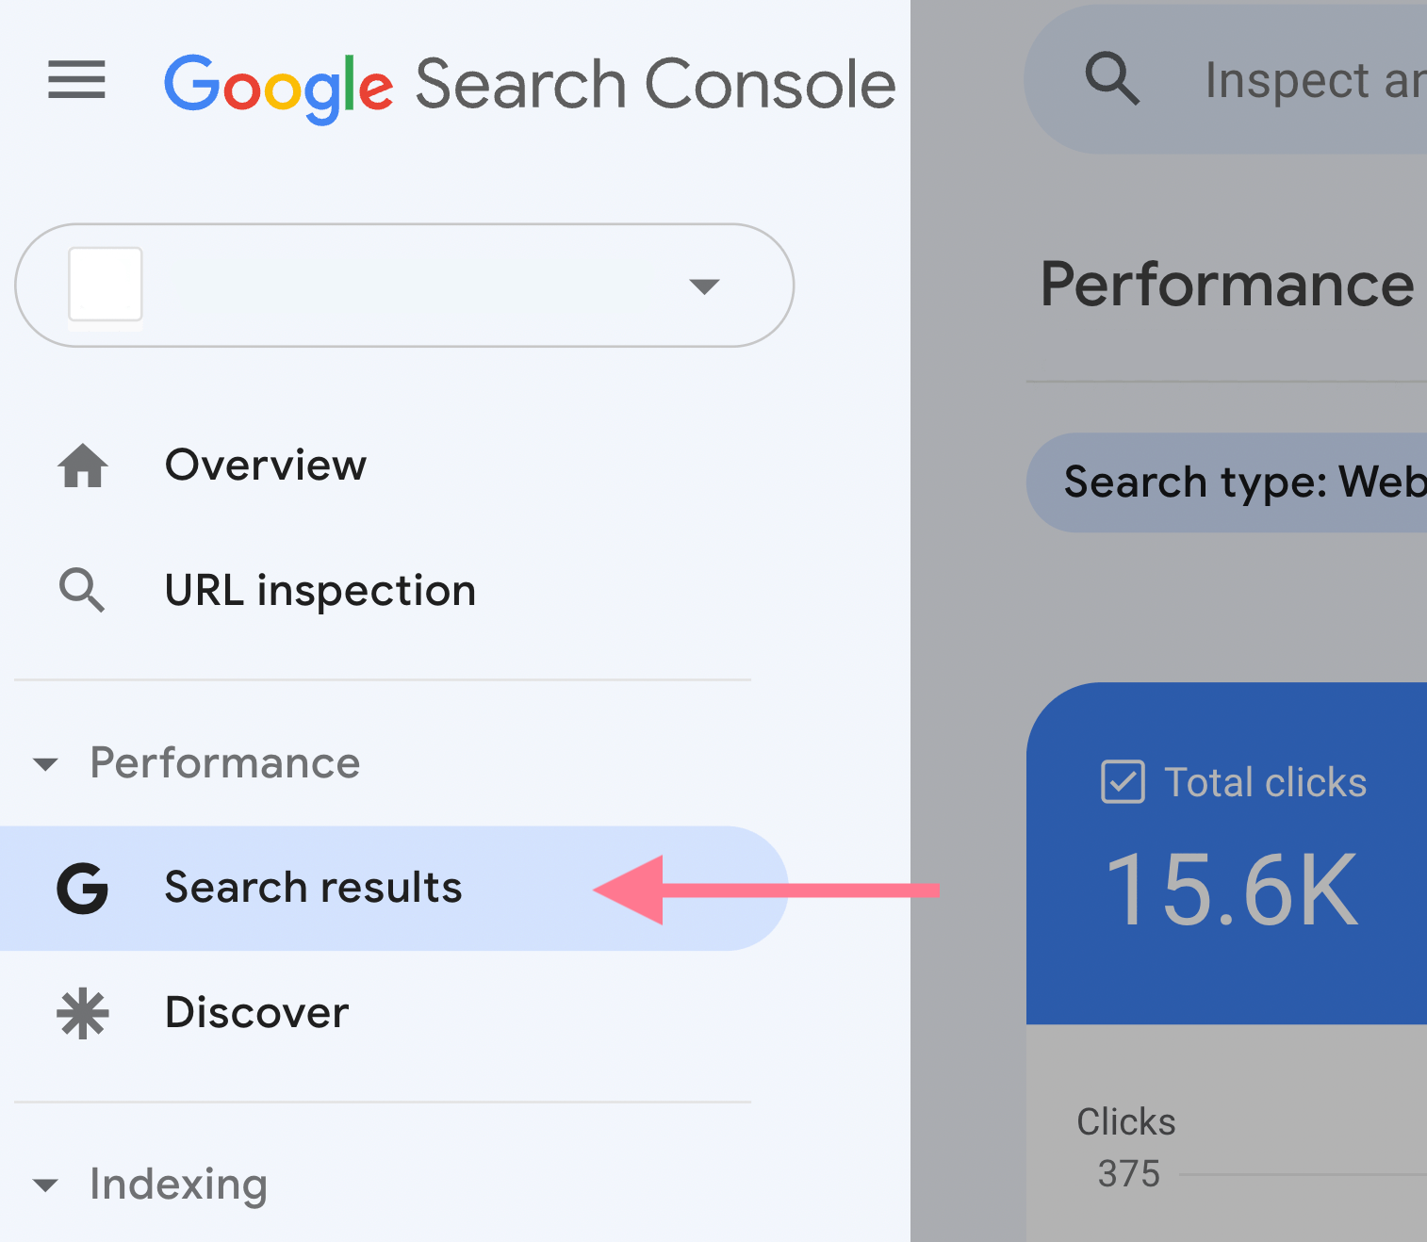The width and height of the screenshot is (1427, 1242).
Task: Select the URL inspection magnifier icon
Action: pos(82,590)
